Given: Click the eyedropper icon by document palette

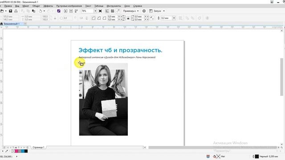Looking at the screenshot, I should (x=7, y=151).
